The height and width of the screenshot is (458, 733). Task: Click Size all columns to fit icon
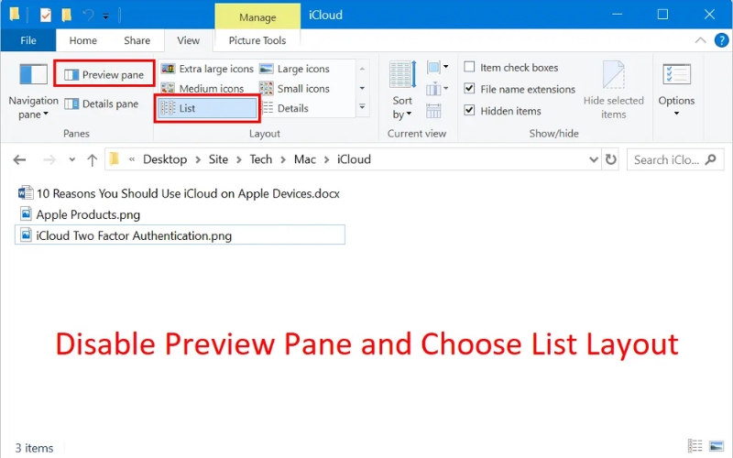(x=433, y=111)
